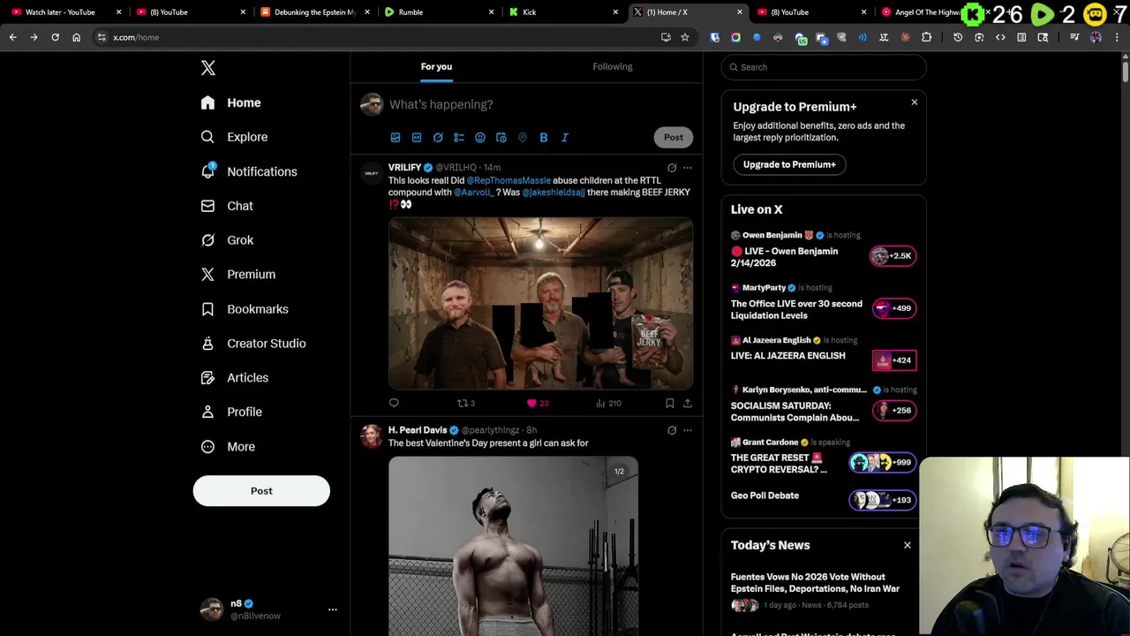The height and width of the screenshot is (636, 1130).
Task: Open more options on the VRILIFY post
Action: tap(688, 168)
